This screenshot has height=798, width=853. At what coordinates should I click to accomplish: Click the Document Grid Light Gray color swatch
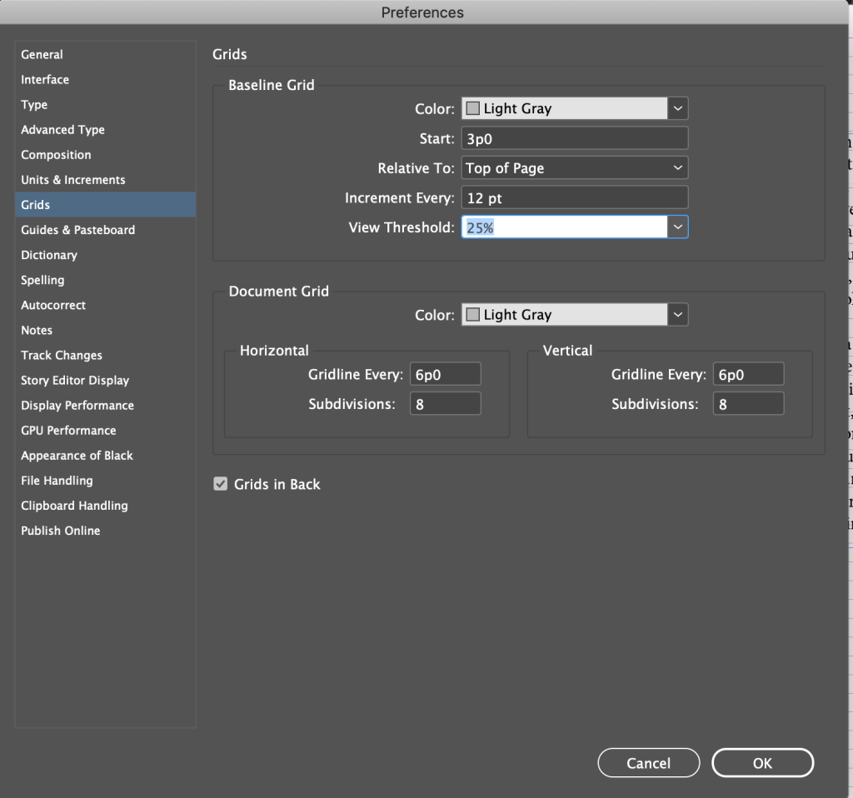[x=473, y=315]
